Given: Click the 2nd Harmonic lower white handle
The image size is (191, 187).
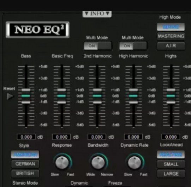Looking at the screenshot, I should click(x=97, y=102).
